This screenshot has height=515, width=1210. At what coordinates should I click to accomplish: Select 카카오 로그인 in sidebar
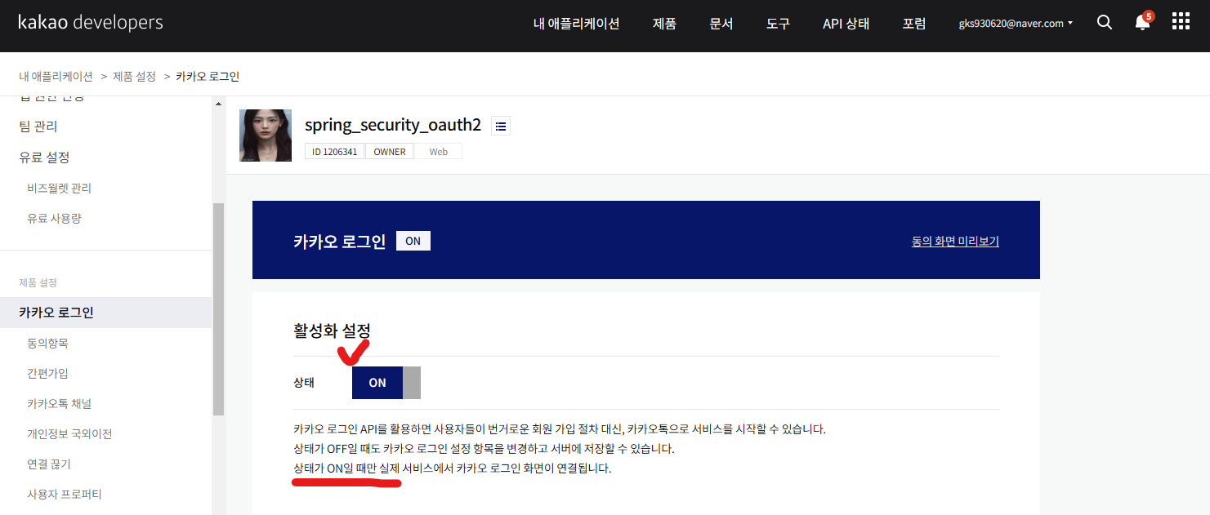click(105, 313)
